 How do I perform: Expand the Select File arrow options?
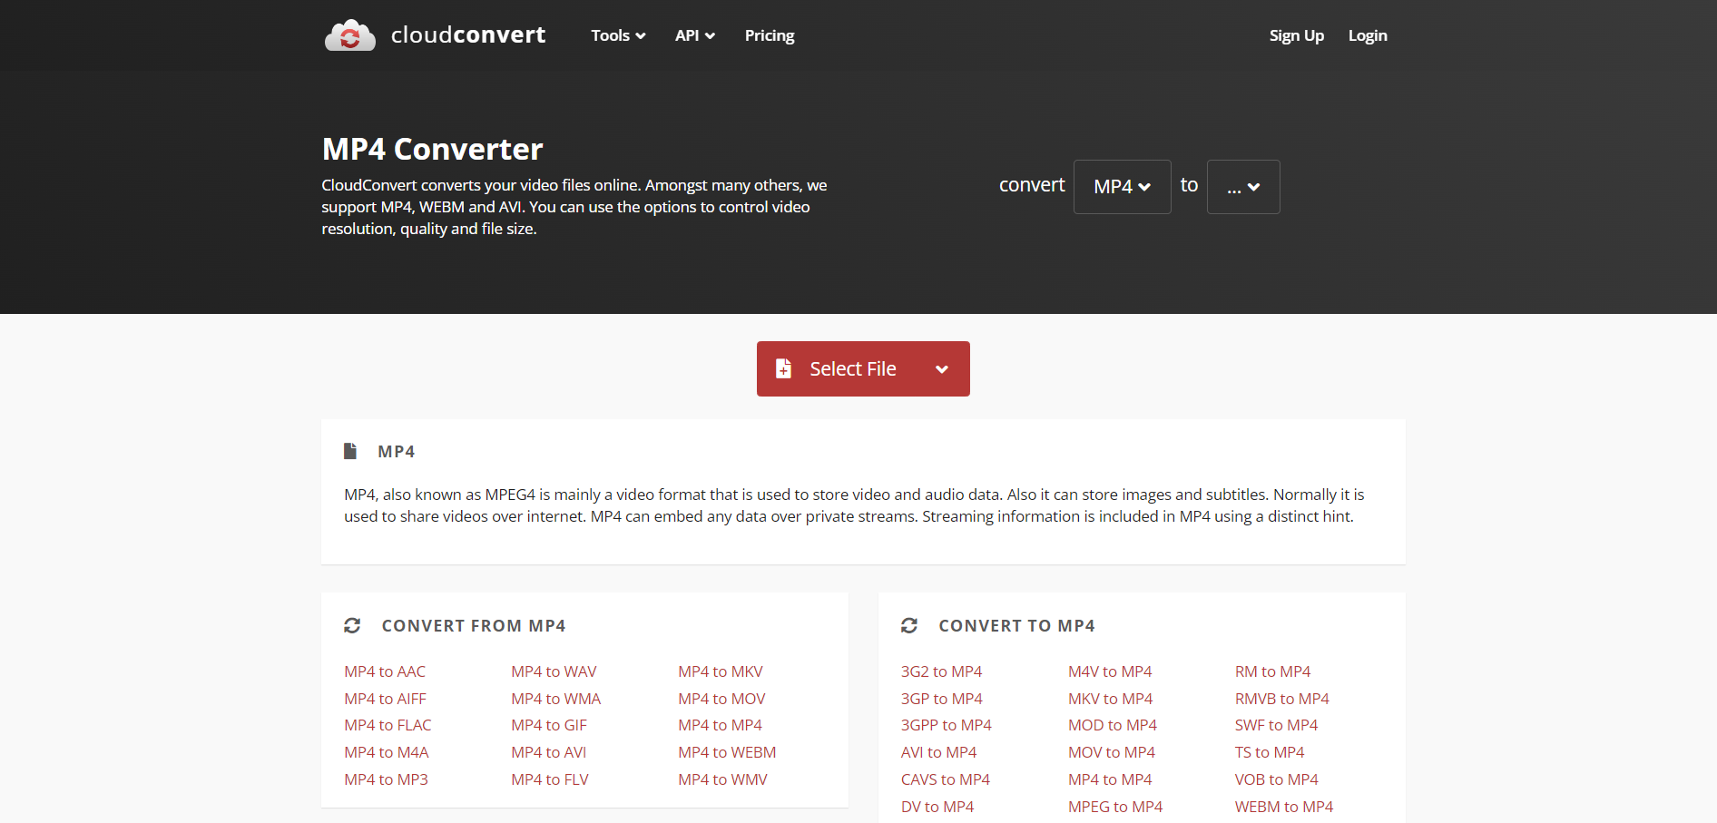(x=942, y=369)
